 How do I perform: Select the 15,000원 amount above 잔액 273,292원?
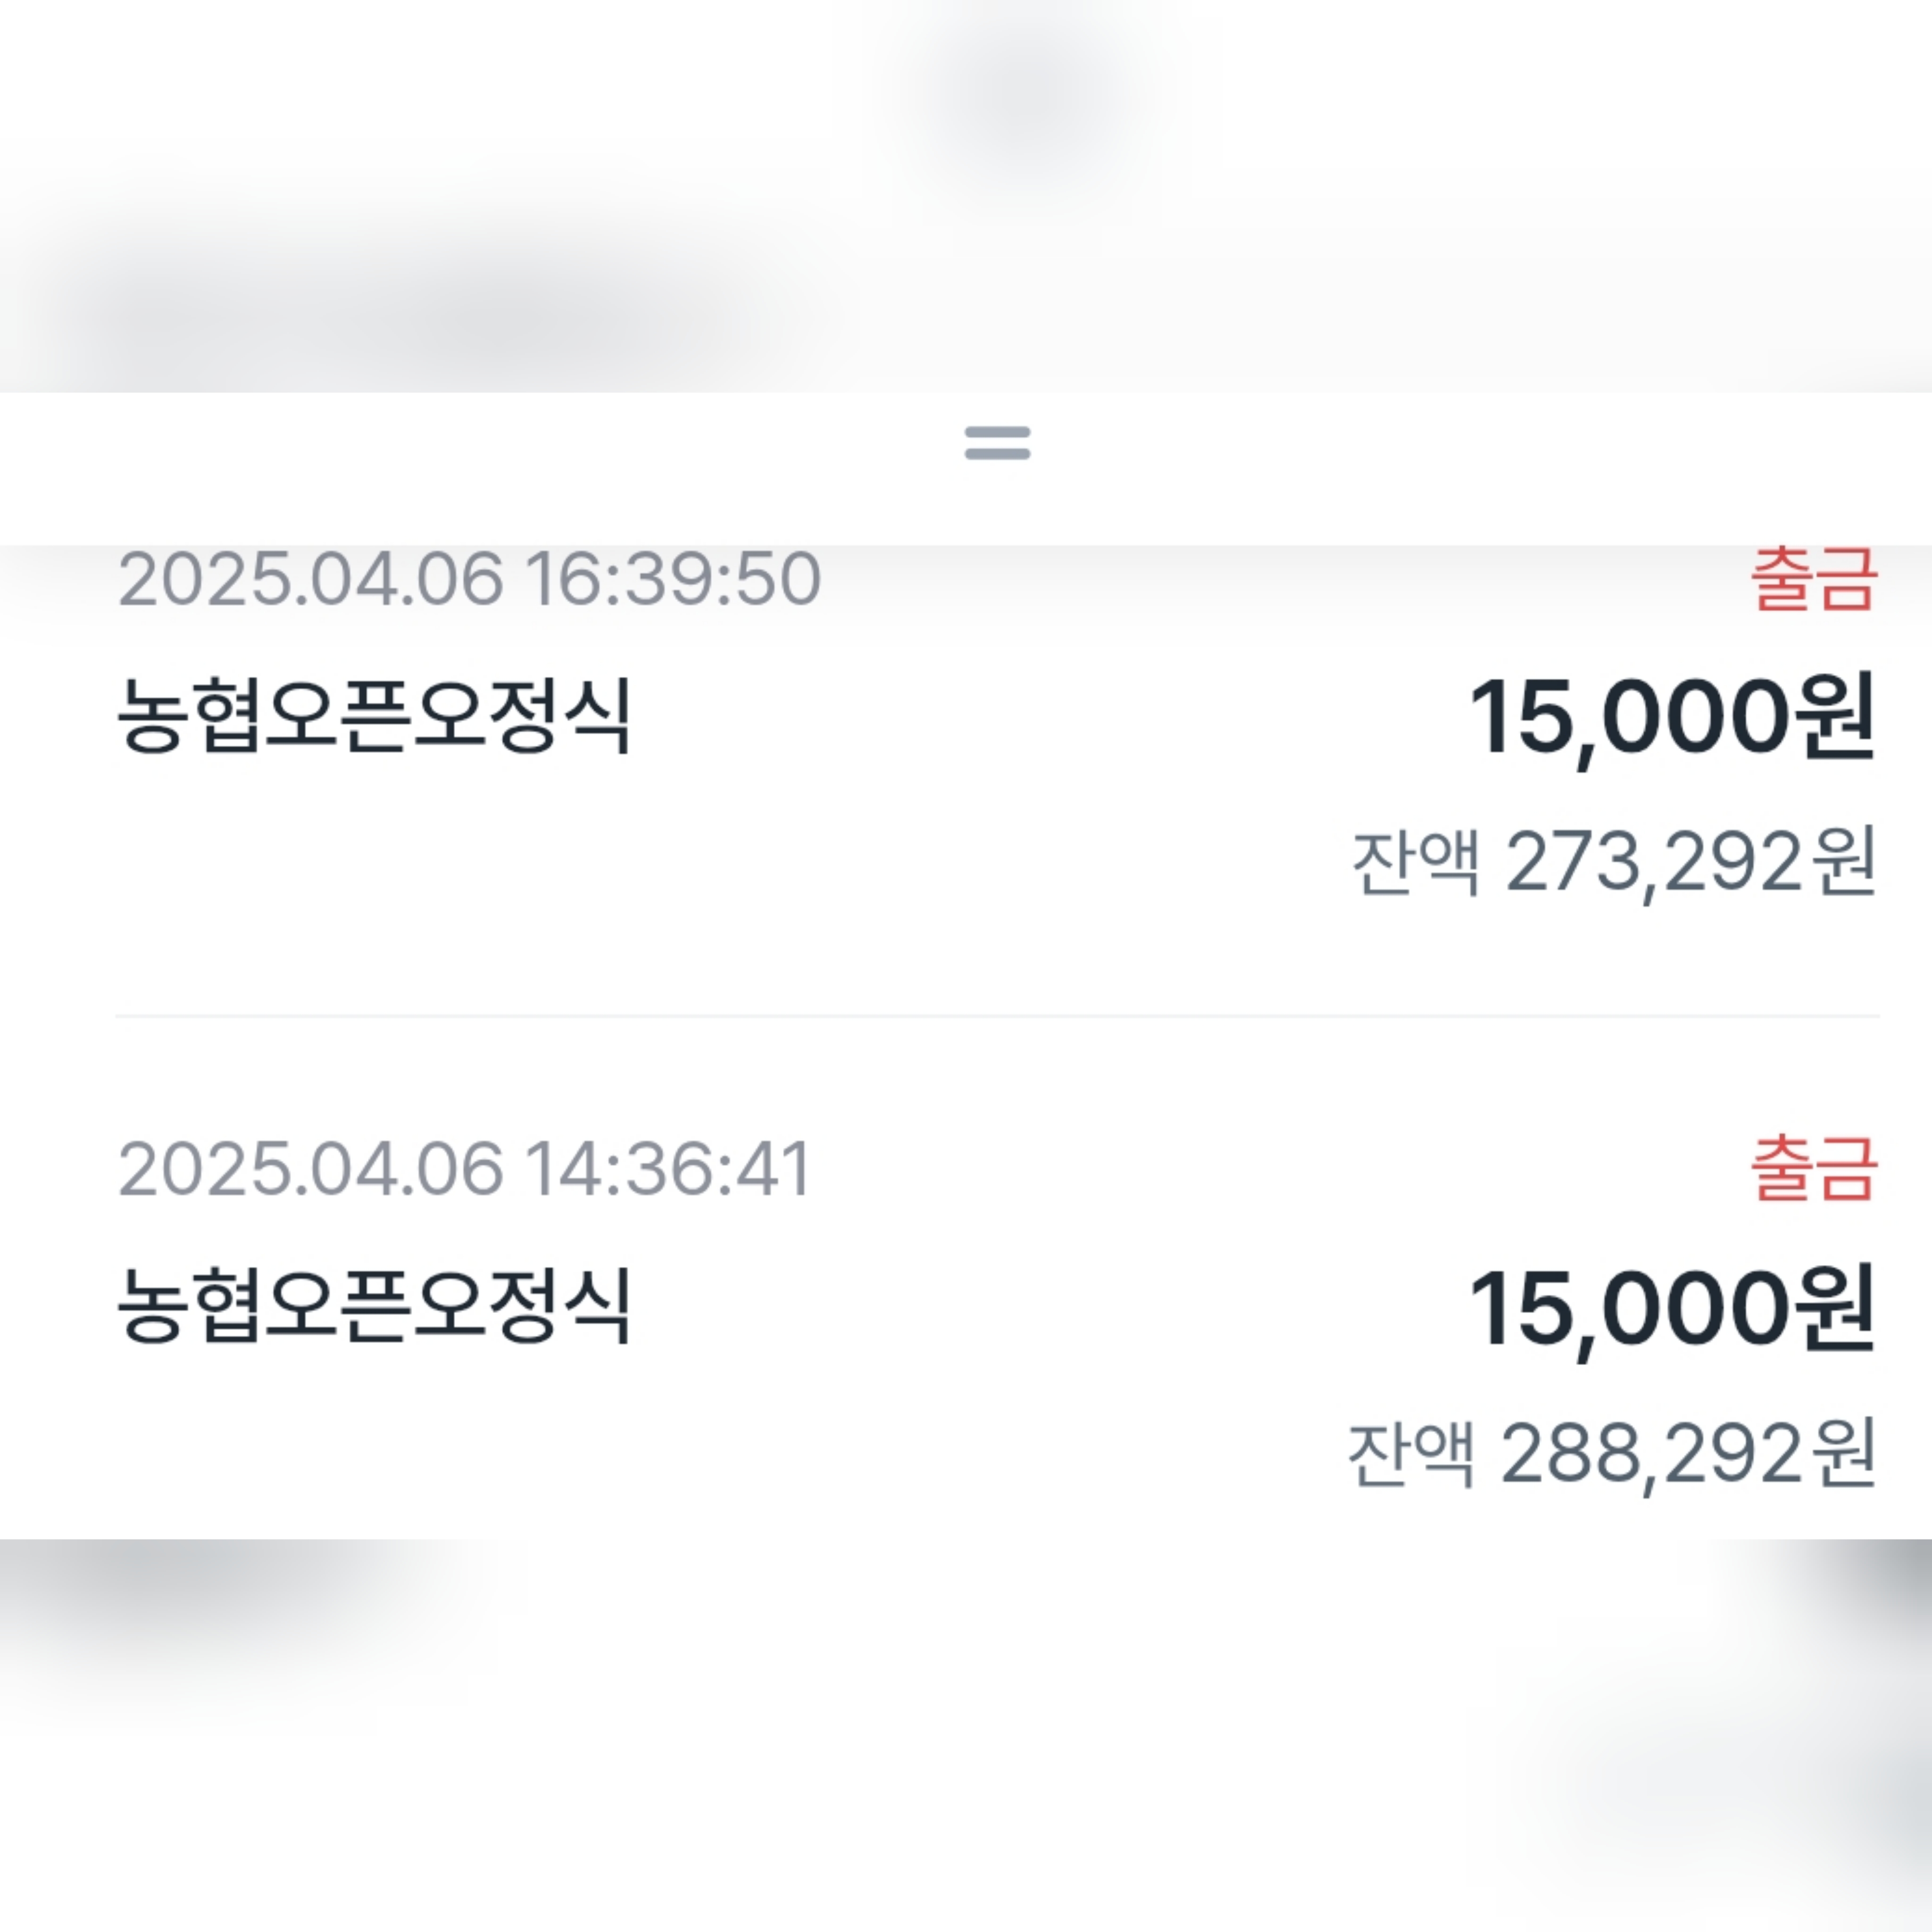tap(1671, 717)
